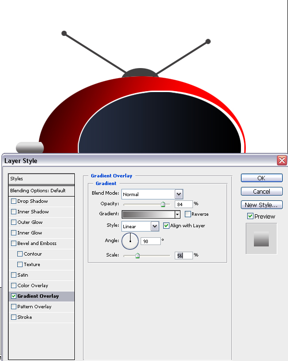Select the Outer Glow row label

click(30, 222)
